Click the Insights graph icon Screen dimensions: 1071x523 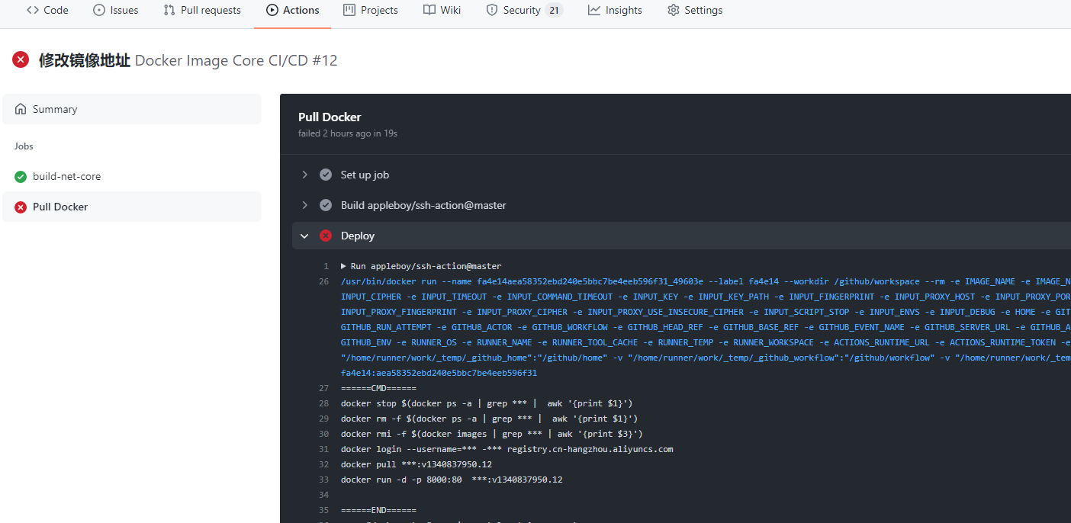pyautogui.click(x=594, y=10)
